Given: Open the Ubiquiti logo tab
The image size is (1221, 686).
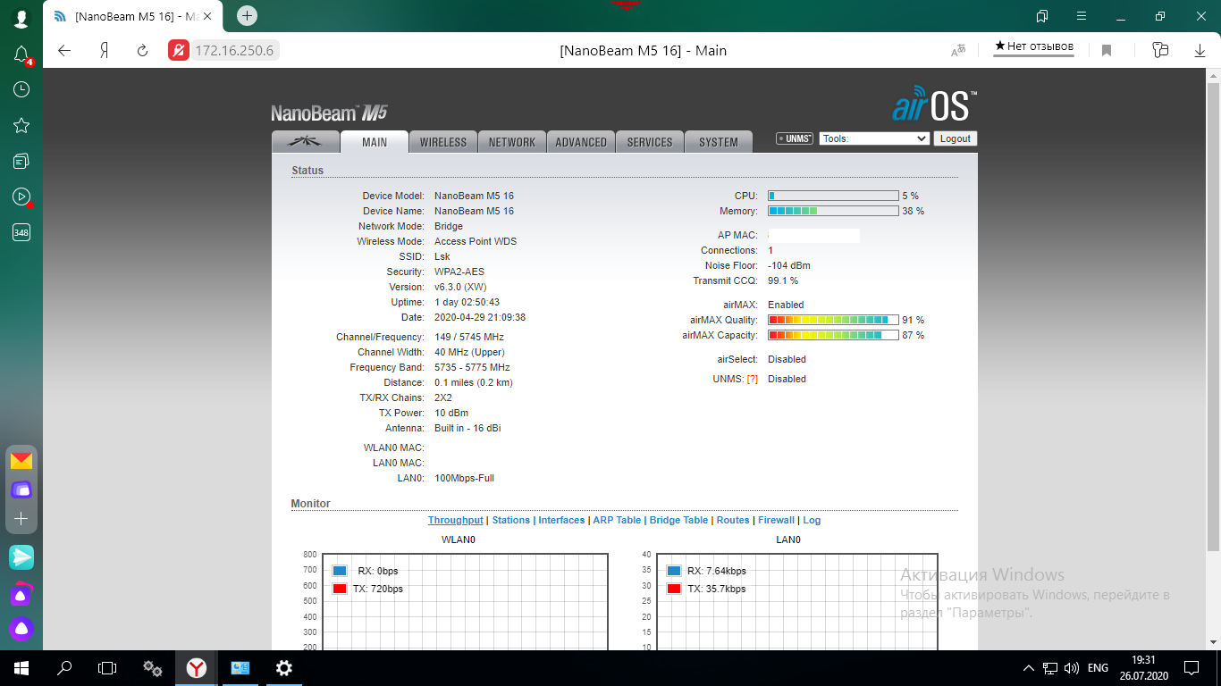Looking at the screenshot, I should [306, 142].
